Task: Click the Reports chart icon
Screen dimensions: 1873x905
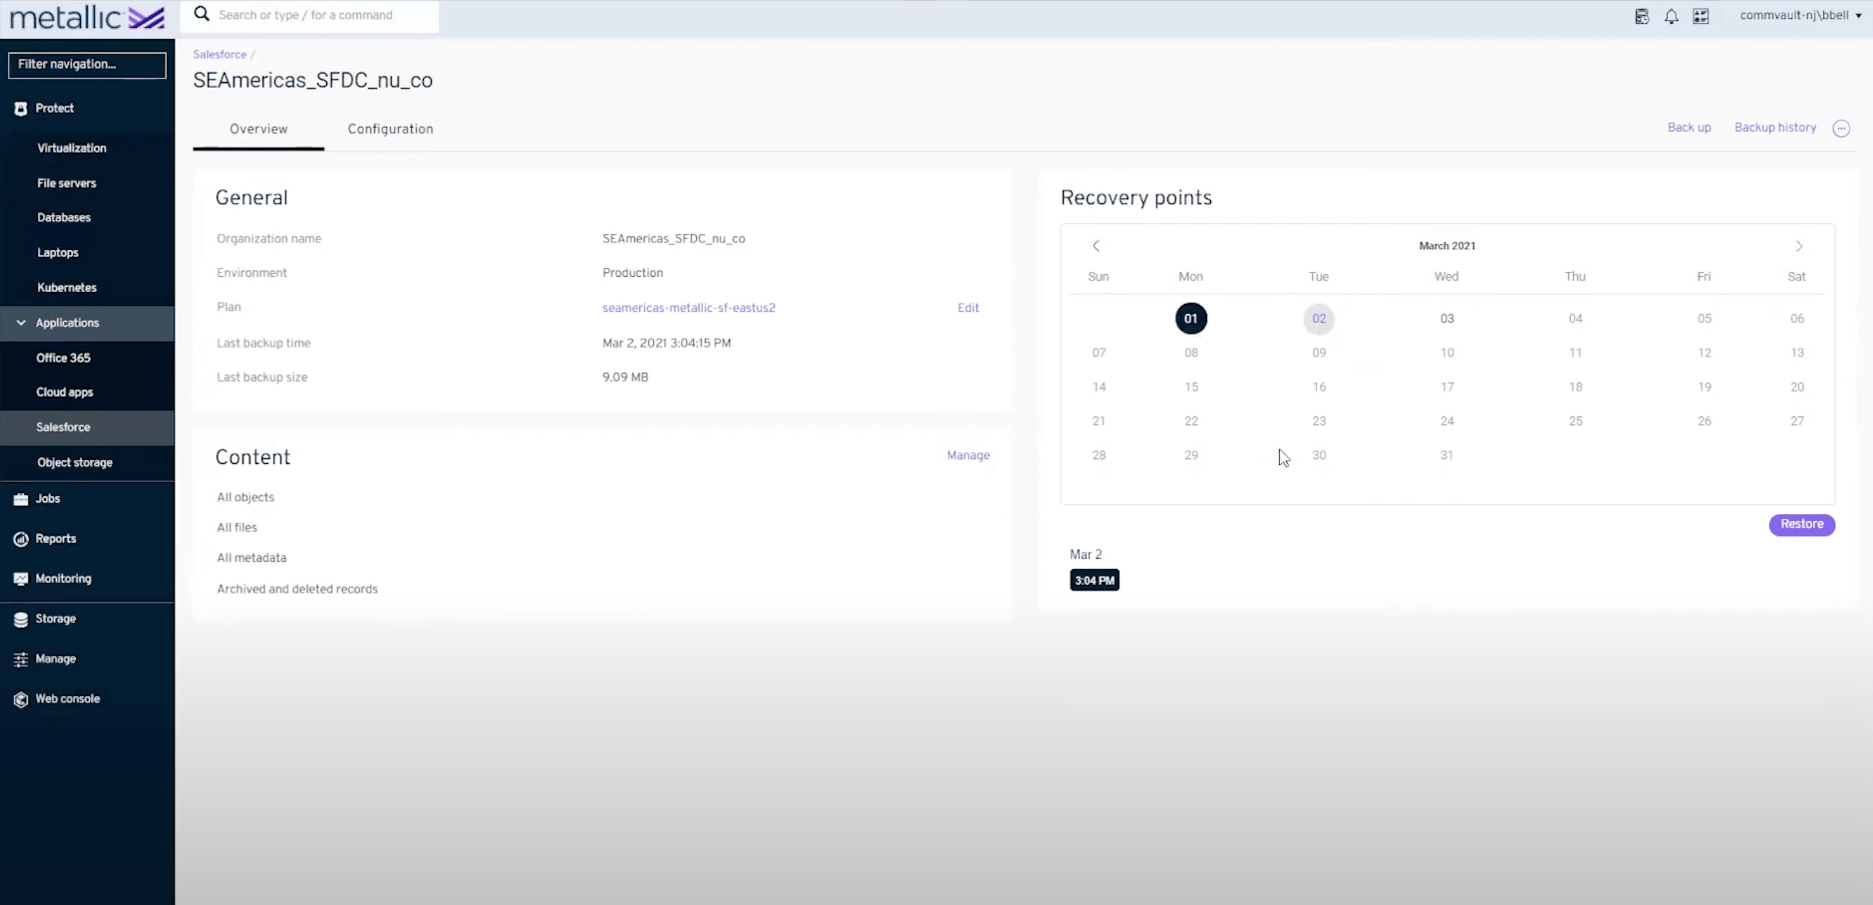Action: pos(21,538)
